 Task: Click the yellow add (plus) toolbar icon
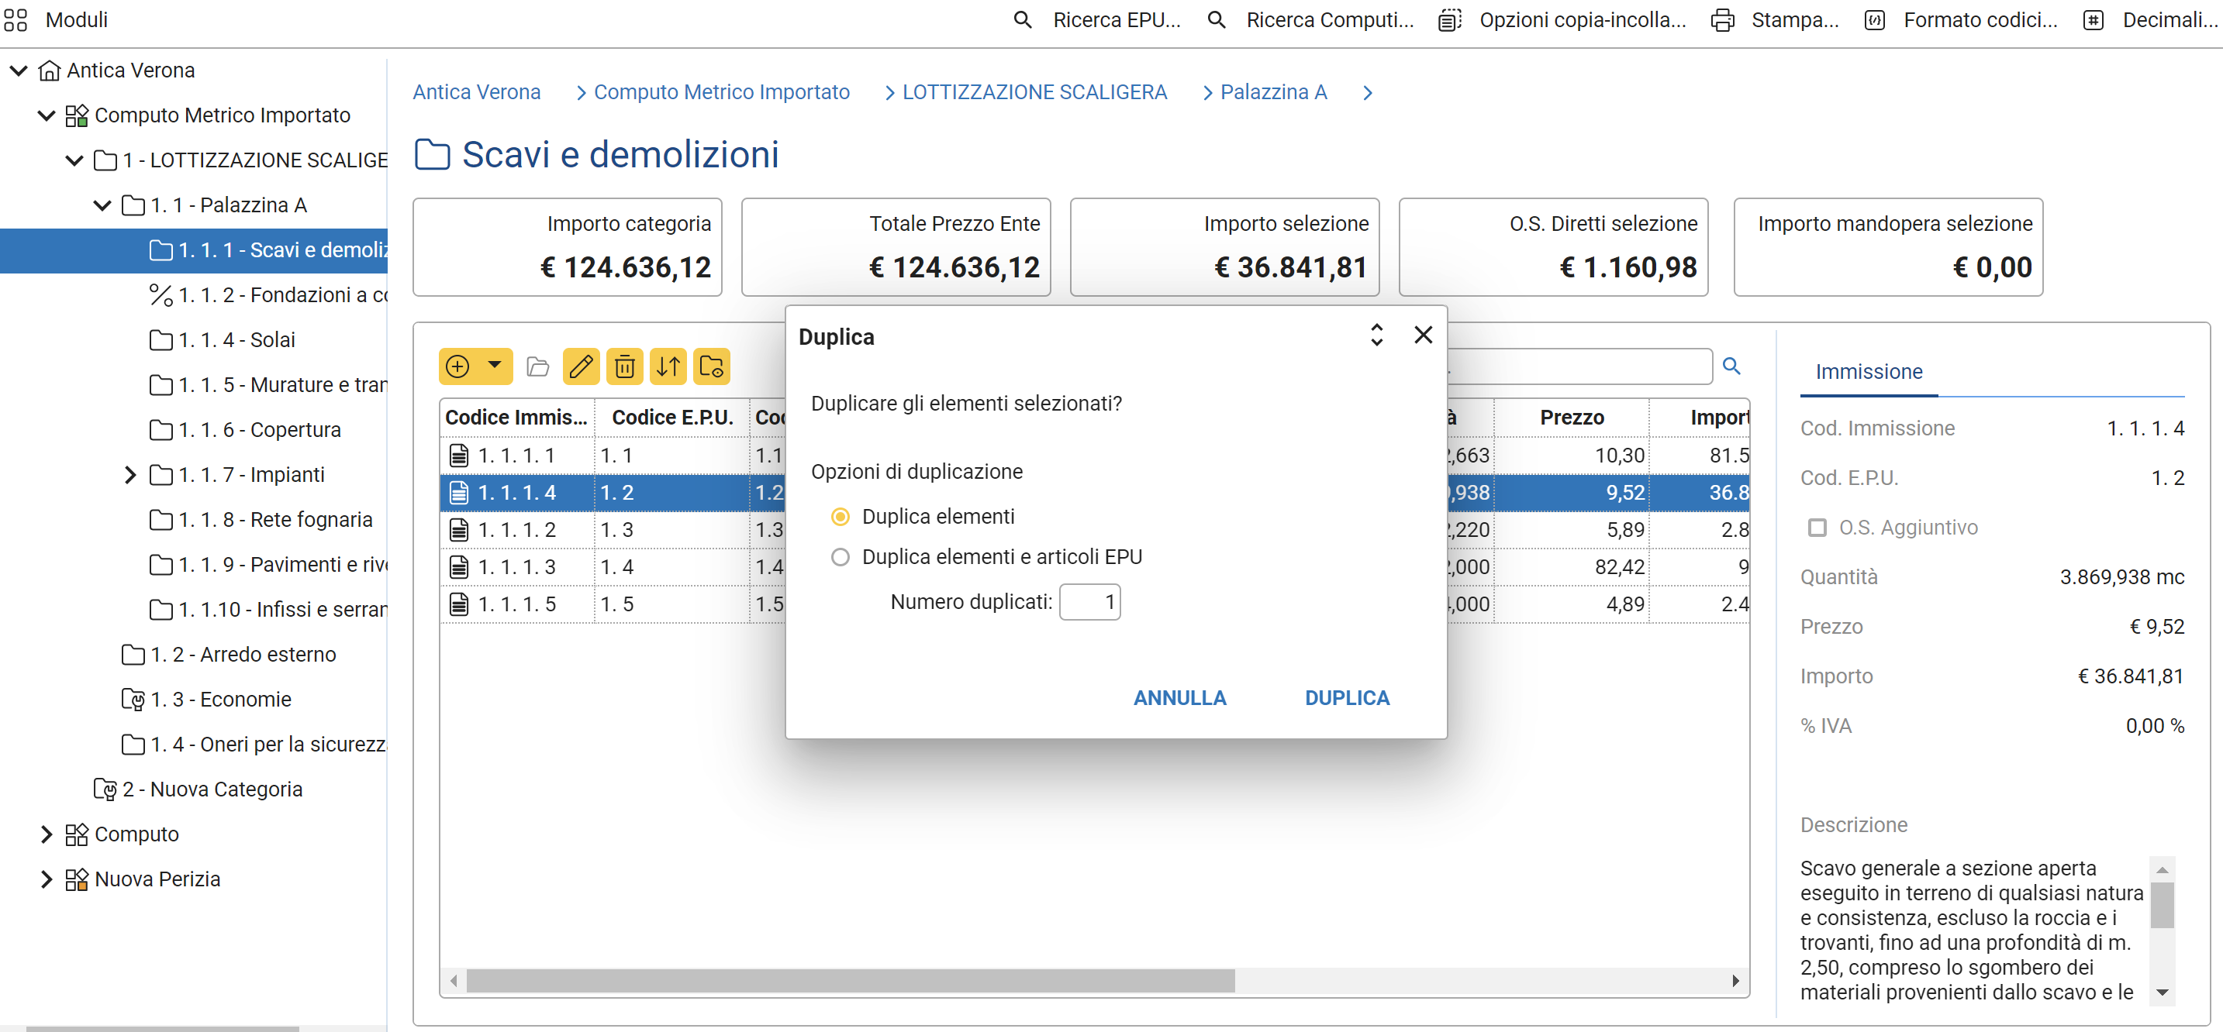(x=458, y=366)
